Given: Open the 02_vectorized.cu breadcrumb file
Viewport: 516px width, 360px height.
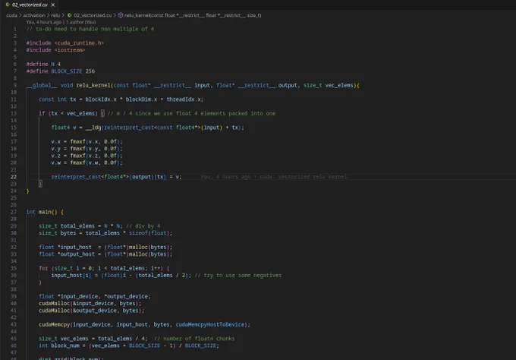Looking at the screenshot, I should (93, 15).
